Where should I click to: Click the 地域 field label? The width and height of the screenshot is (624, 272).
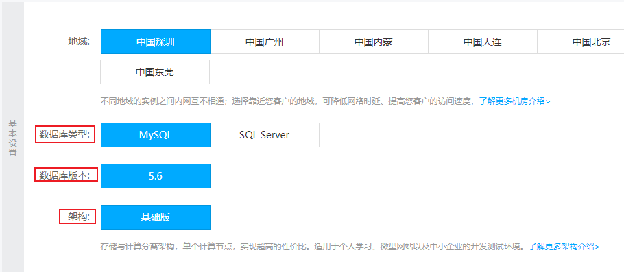pyautogui.click(x=79, y=42)
